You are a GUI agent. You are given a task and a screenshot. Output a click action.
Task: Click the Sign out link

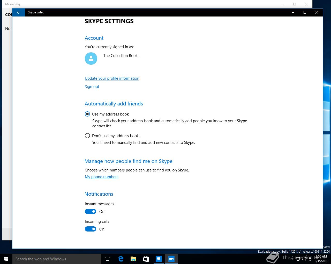pyautogui.click(x=92, y=87)
